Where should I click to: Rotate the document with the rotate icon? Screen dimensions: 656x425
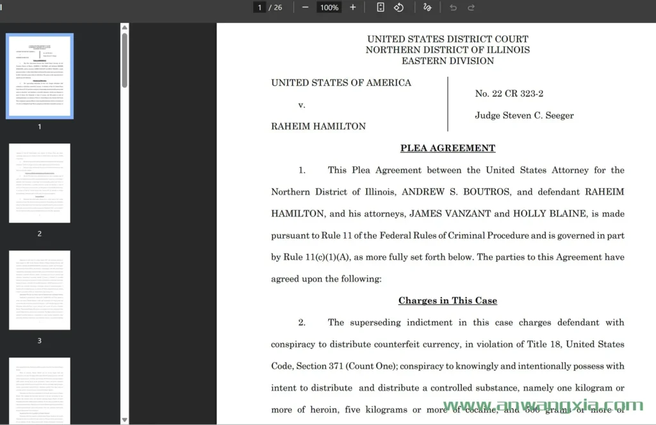click(x=398, y=8)
